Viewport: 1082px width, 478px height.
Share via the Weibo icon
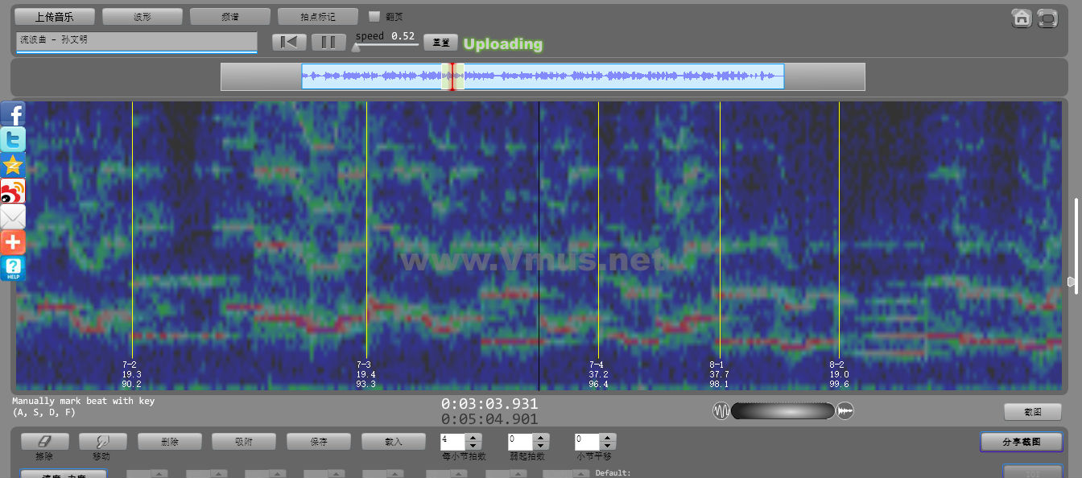pos(13,192)
